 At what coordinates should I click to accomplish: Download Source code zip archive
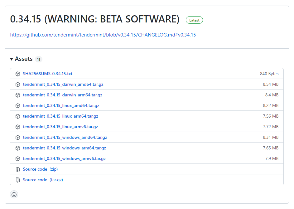coord(40,169)
